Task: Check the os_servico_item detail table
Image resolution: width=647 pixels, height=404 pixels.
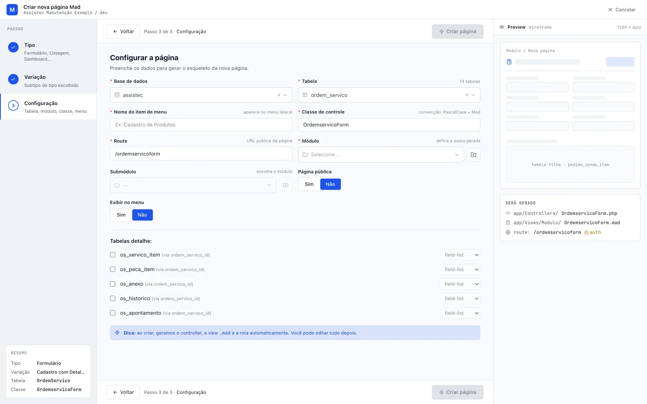Action: [113, 255]
